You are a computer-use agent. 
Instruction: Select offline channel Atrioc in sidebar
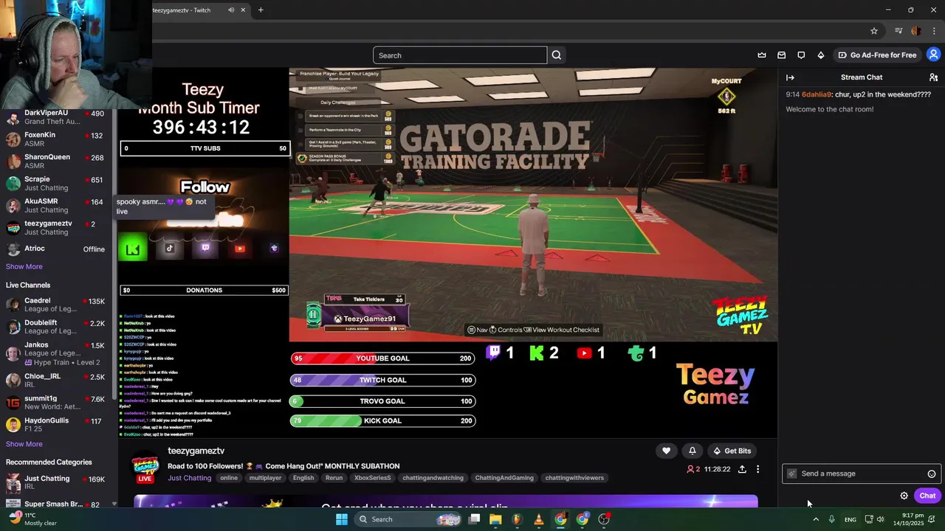tap(56, 249)
